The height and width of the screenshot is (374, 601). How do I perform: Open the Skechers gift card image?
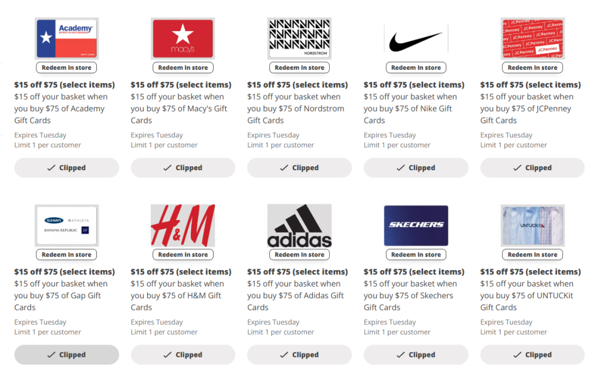coord(416,225)
